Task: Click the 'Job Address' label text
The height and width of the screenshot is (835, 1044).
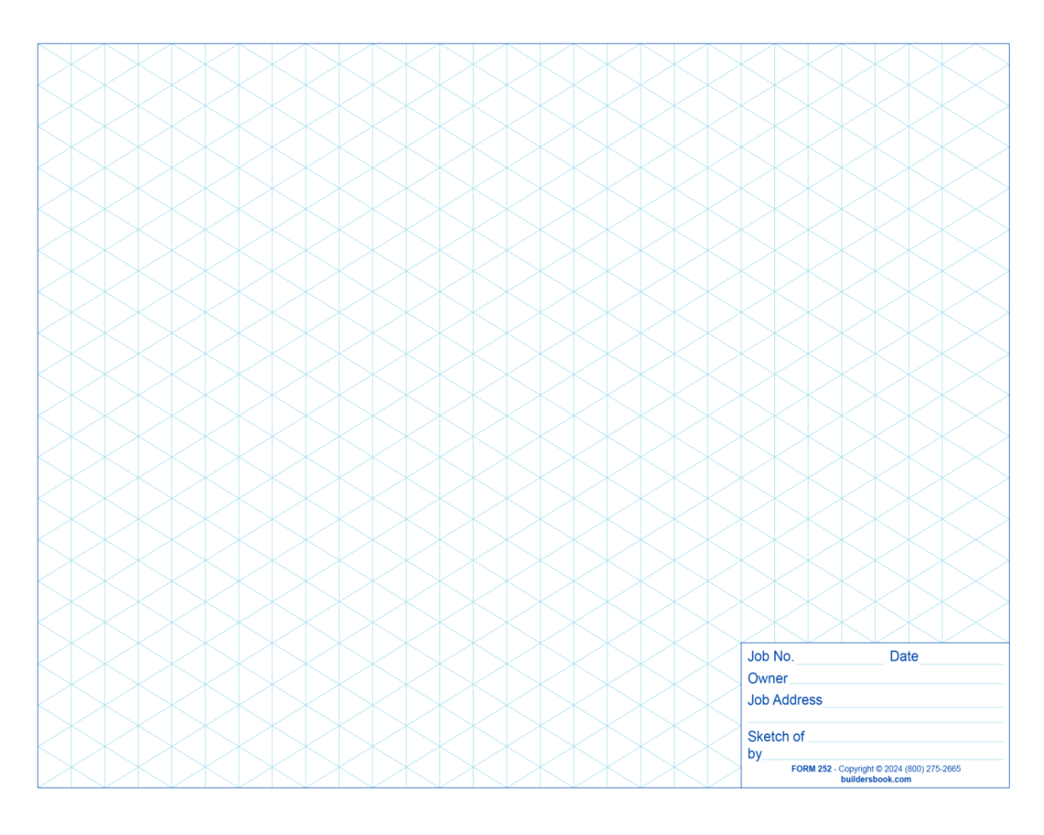Action: click(783, 700)
